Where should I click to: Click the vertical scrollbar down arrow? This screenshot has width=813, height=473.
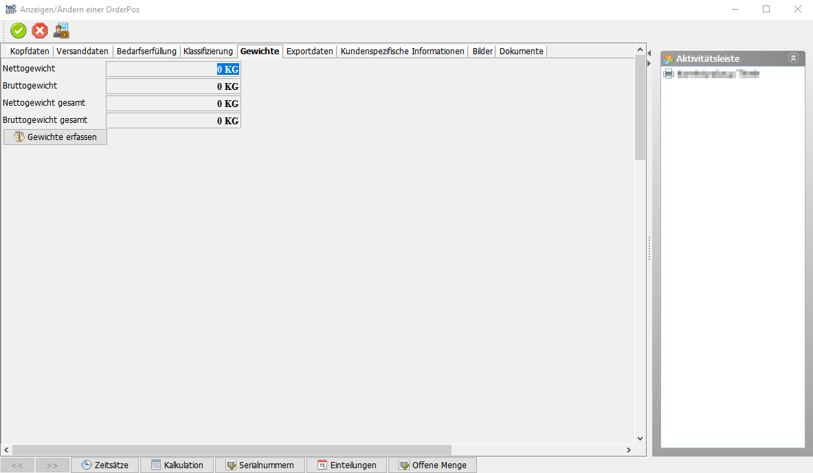640,439
